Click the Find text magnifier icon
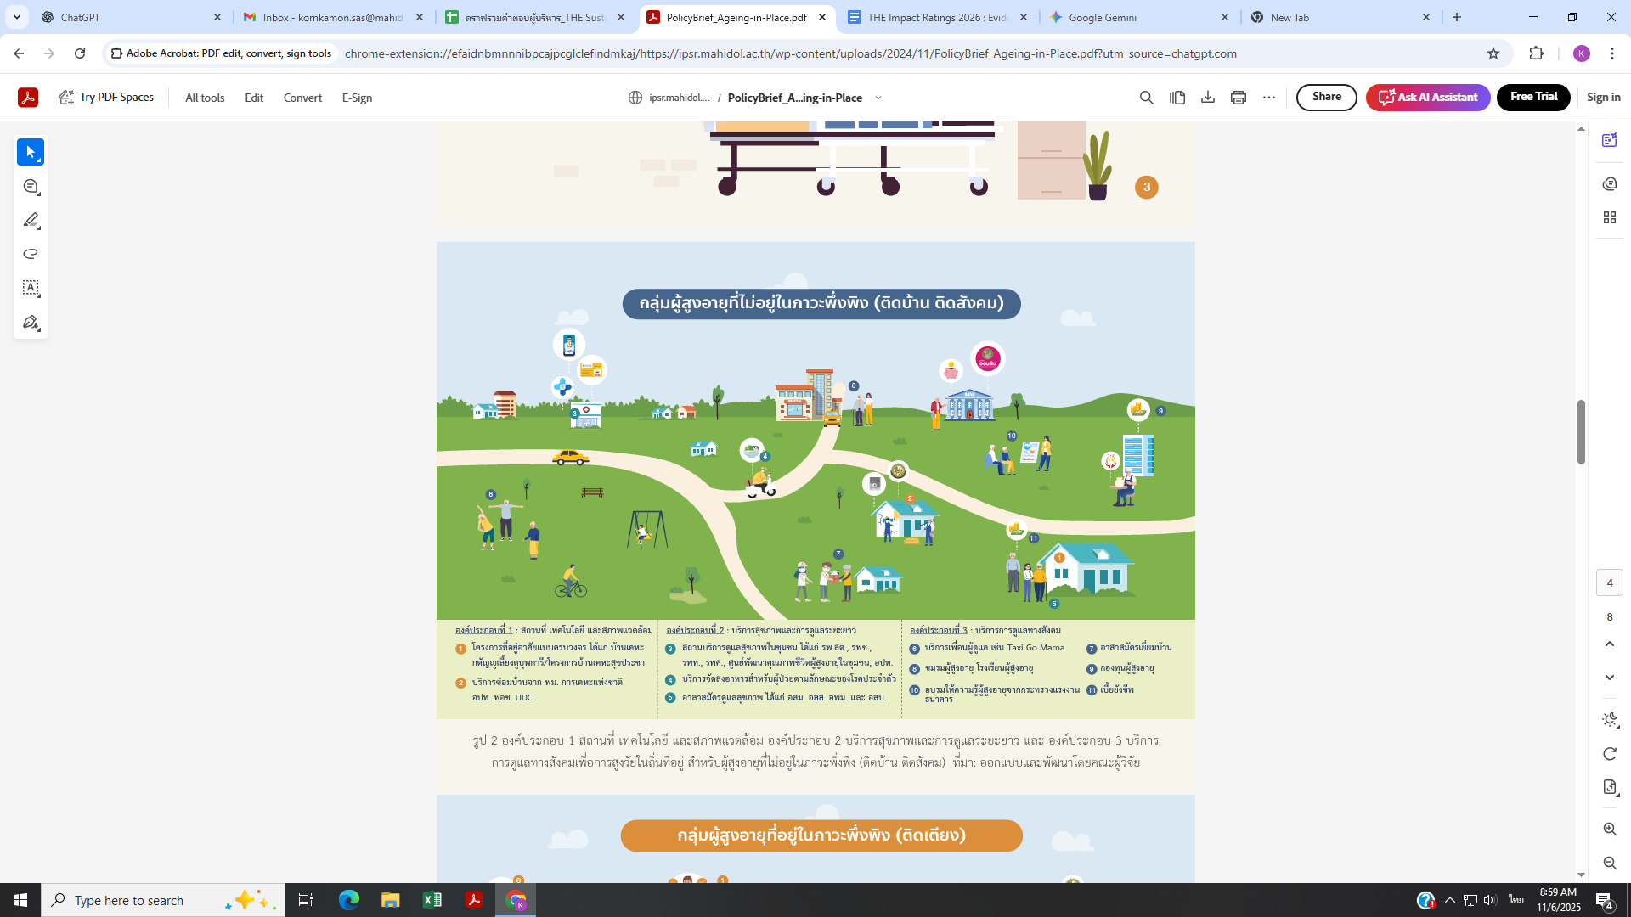Viewport: 1631px width, 917px height. click(1146, 98)
